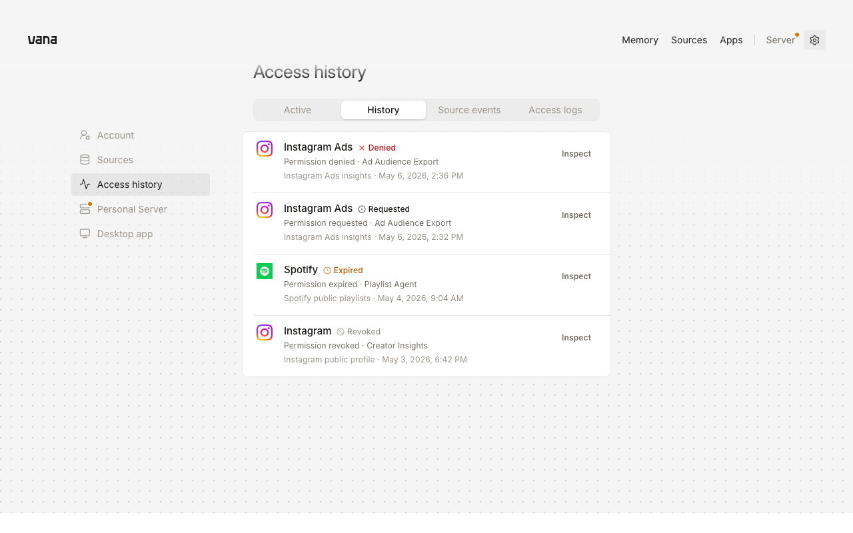This screenshot has width=853, height=533.
Task: Click the 'Expired' status label
Action: [x=348, y=270]
